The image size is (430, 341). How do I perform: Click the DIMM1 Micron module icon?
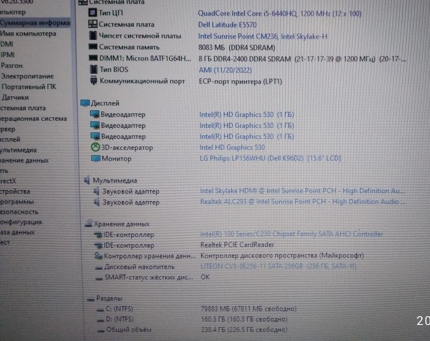(x=93, y=58)
